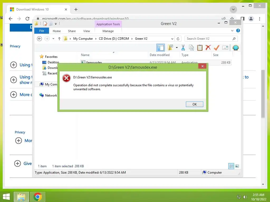Toggle Chrome side panel icon
The image size is (270, 202).
(243, 19)
